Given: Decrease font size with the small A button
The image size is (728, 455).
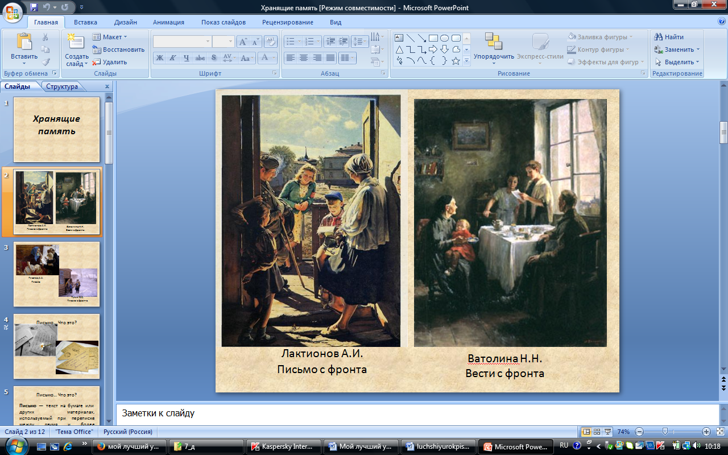Looking at the screenshot, I should pos(255,42).
